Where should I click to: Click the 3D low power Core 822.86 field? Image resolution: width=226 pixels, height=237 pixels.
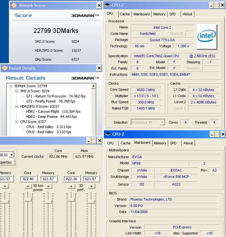coord(28,179)
